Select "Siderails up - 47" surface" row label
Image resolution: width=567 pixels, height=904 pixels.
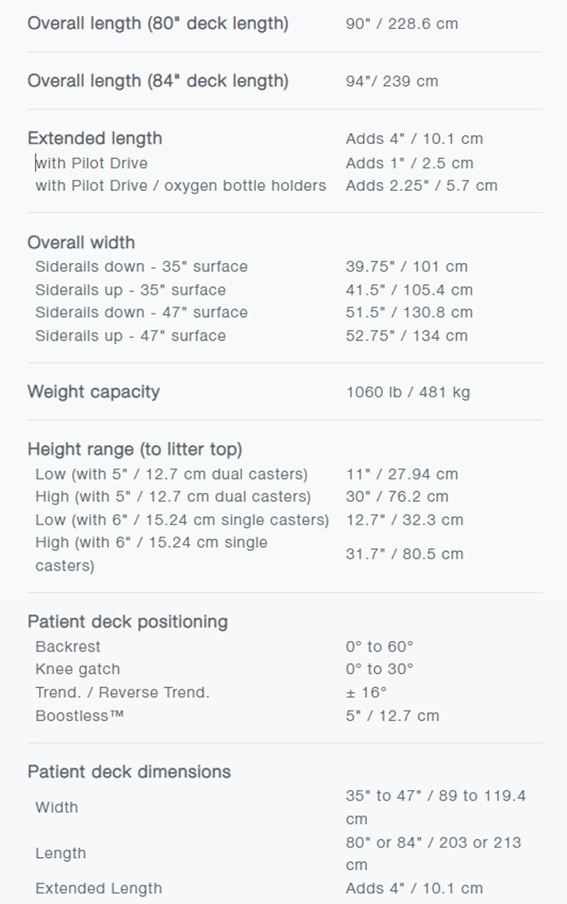point(130,335)
